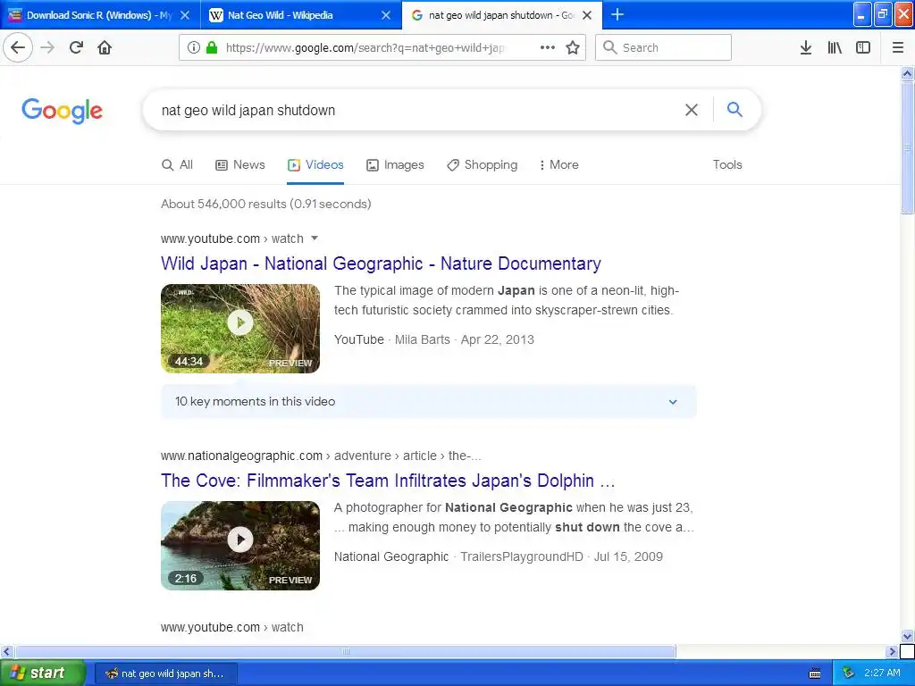Select the Images search filter

[x=395, y=165]
